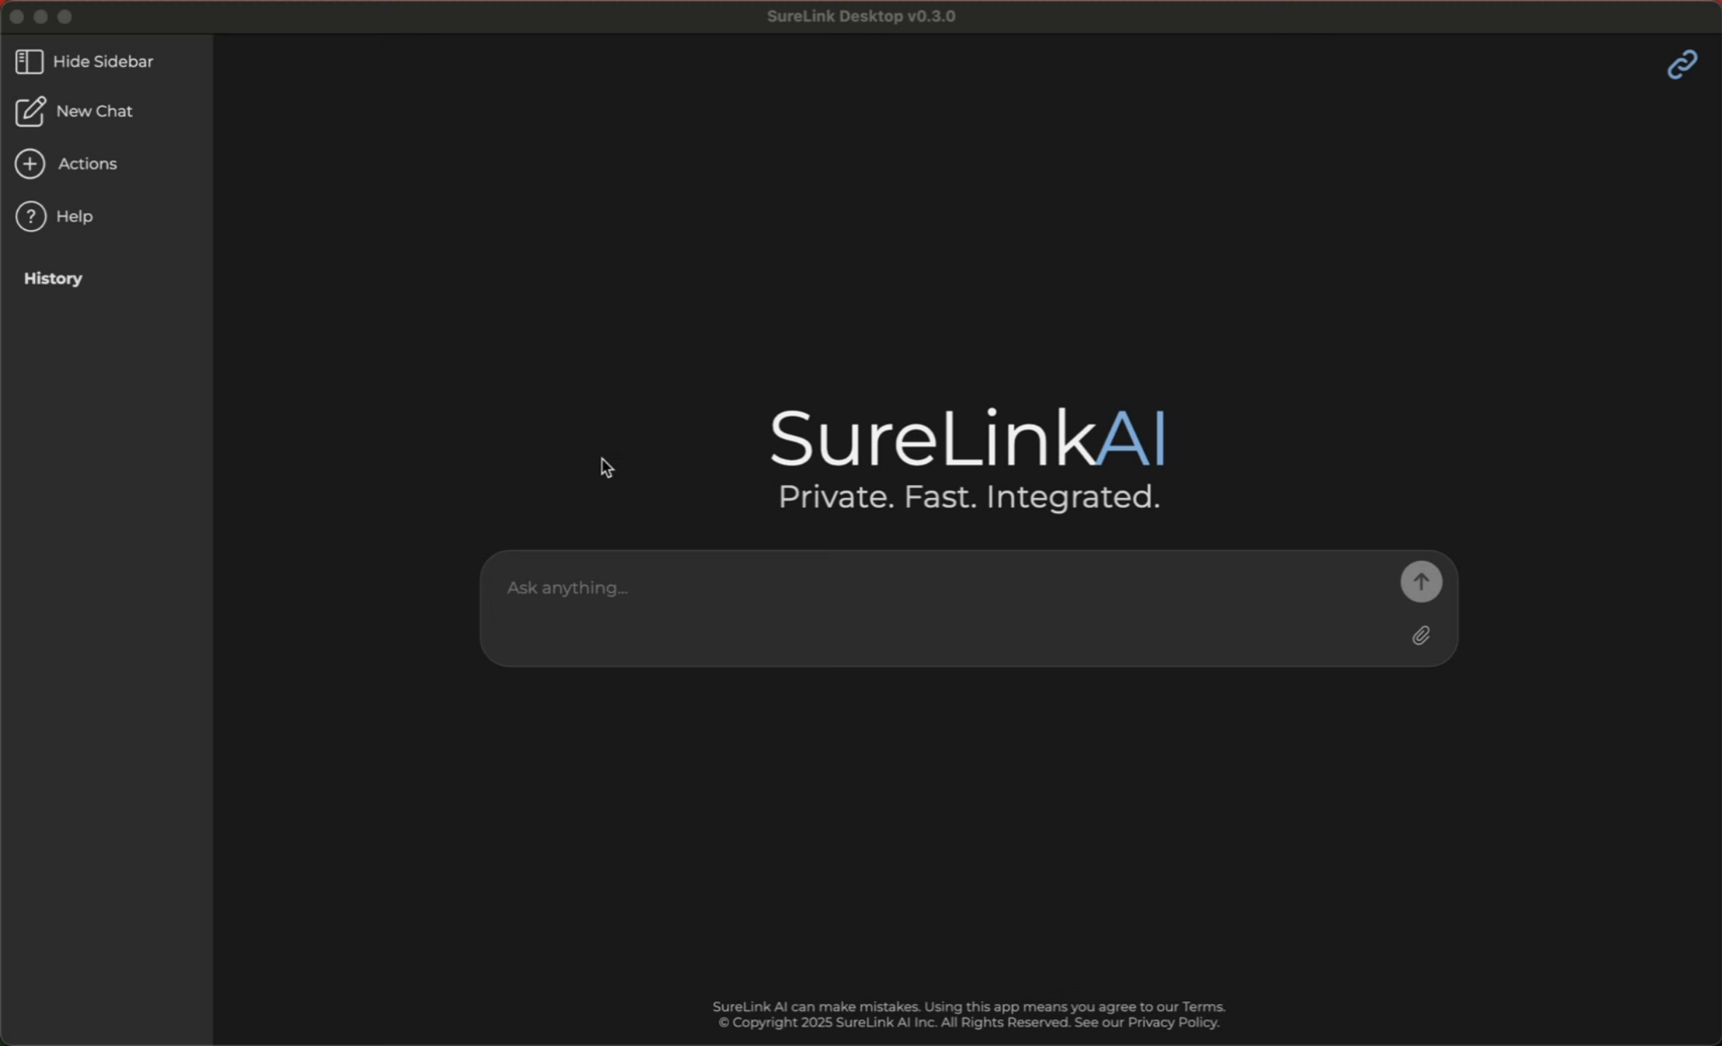Open the 'Actions' menu label

tap(88, 163)
